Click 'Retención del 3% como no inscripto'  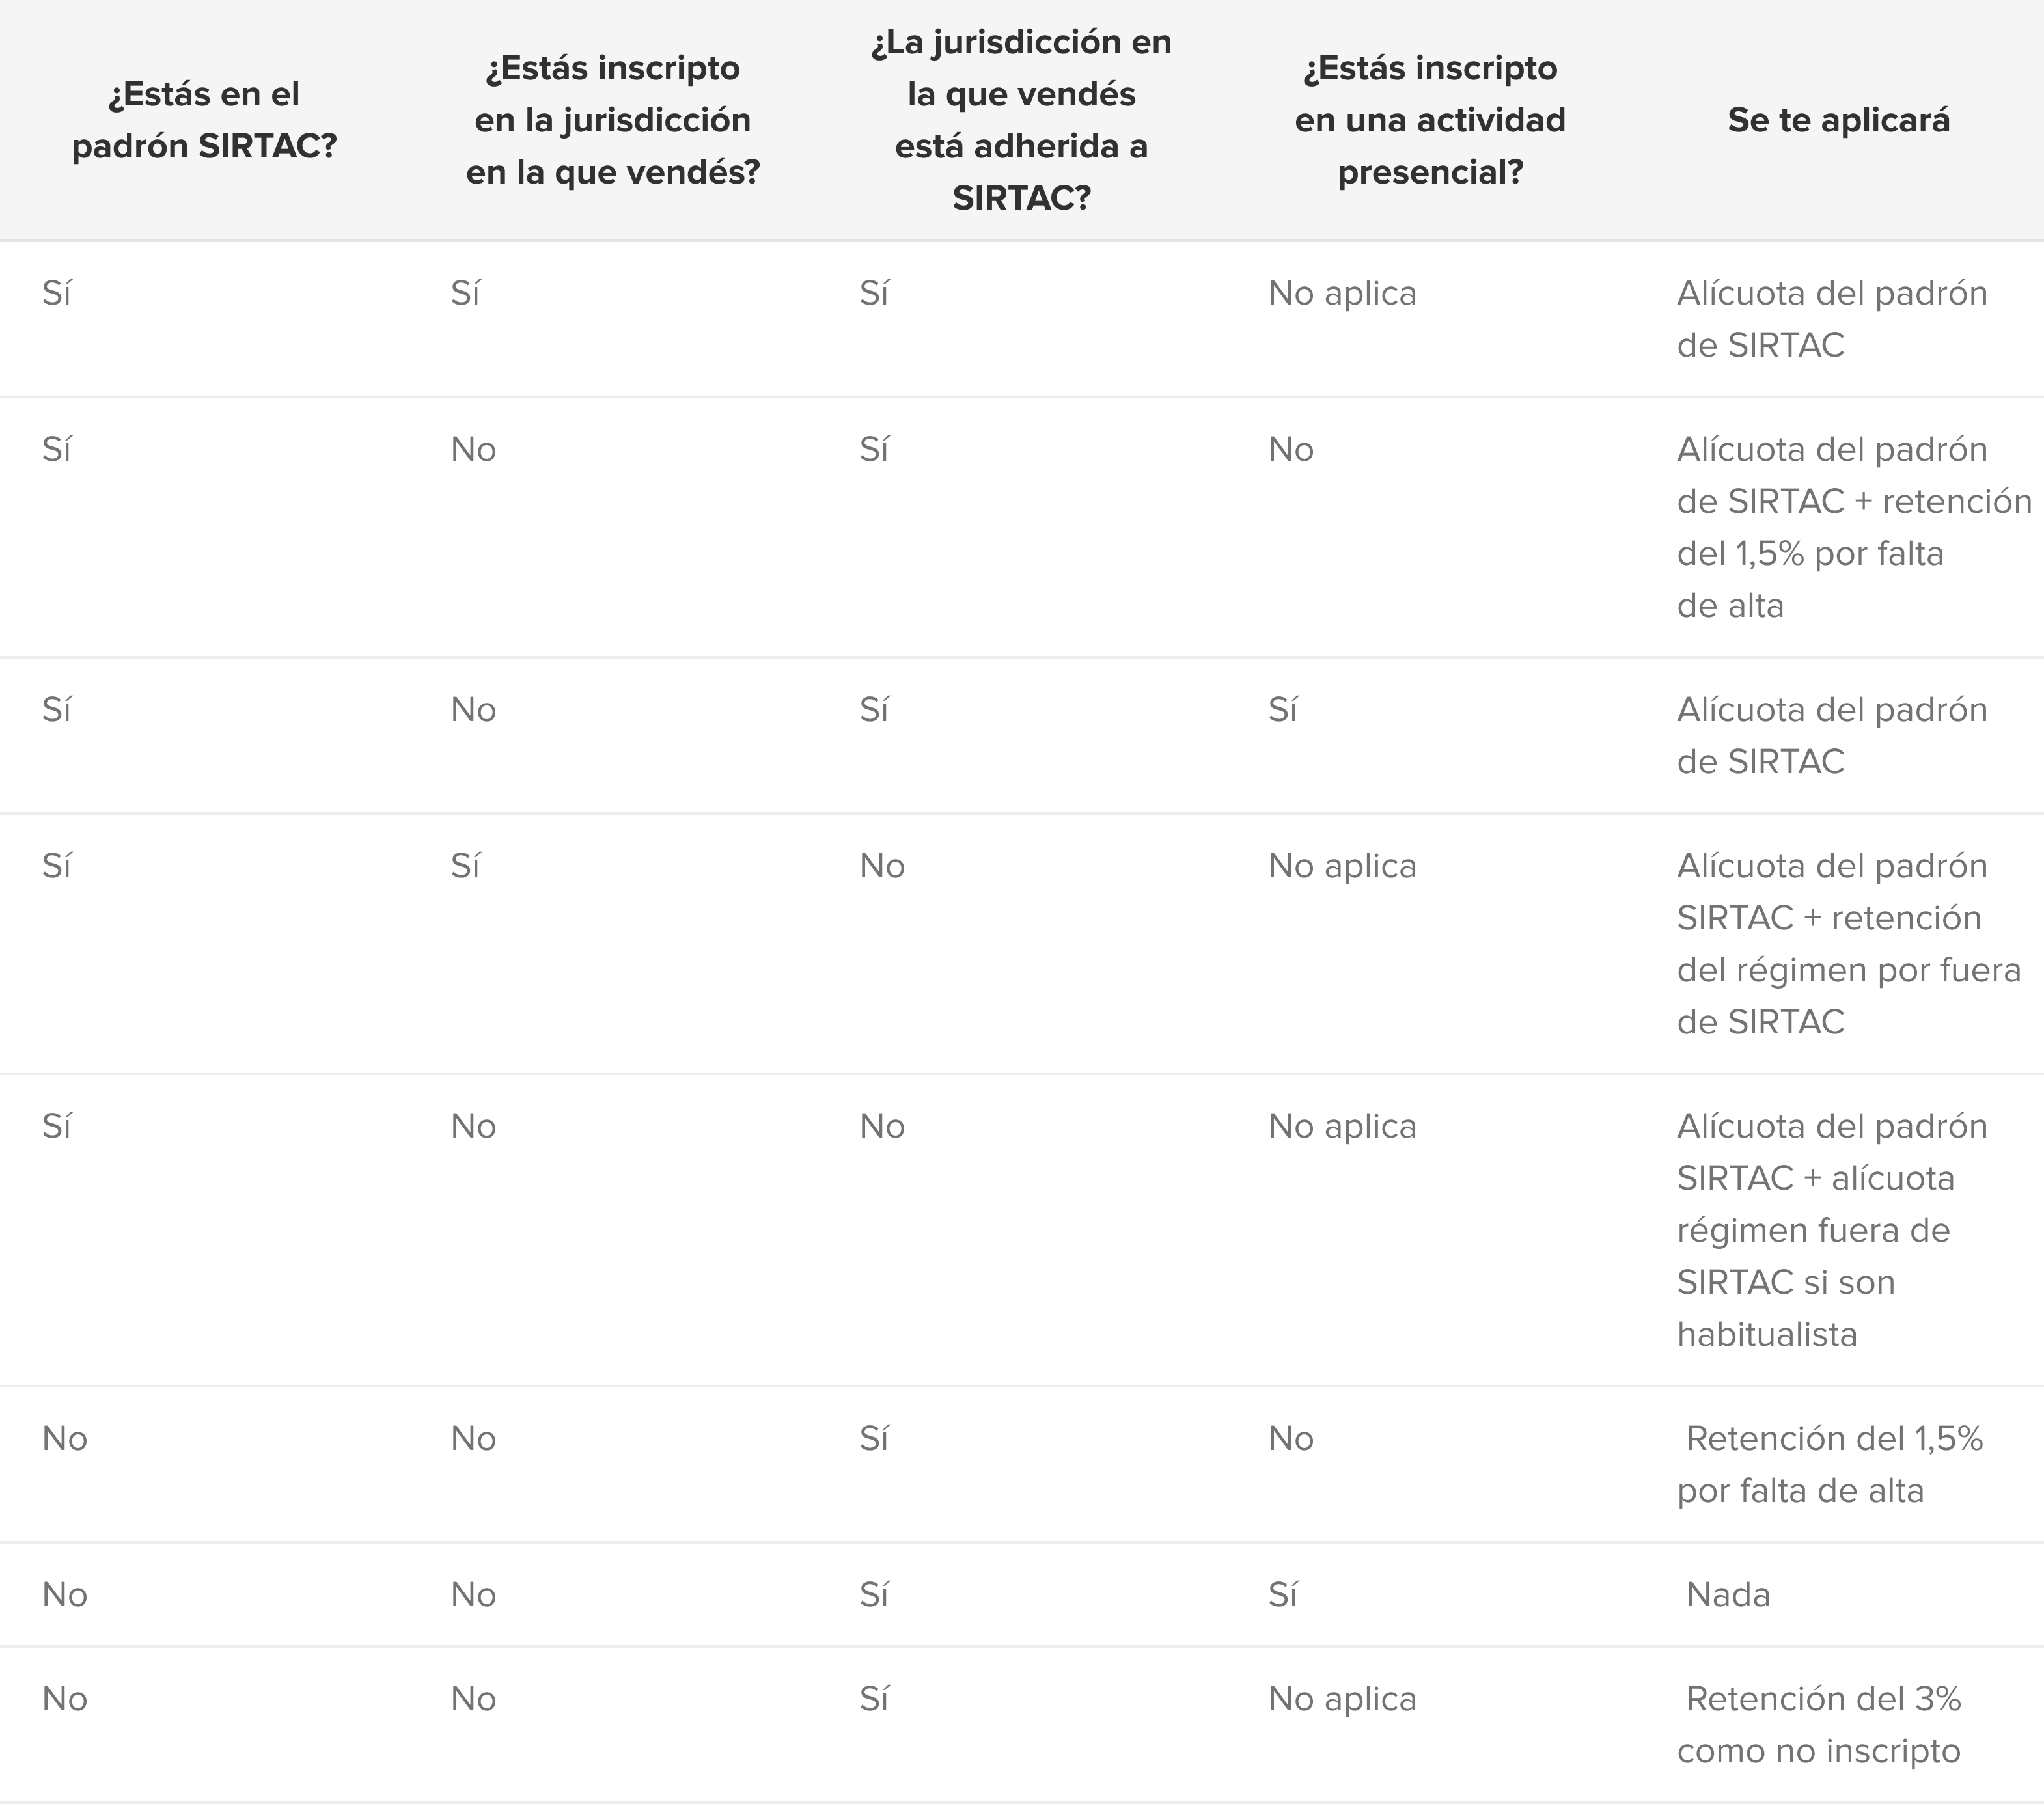click(1819, 1724)
